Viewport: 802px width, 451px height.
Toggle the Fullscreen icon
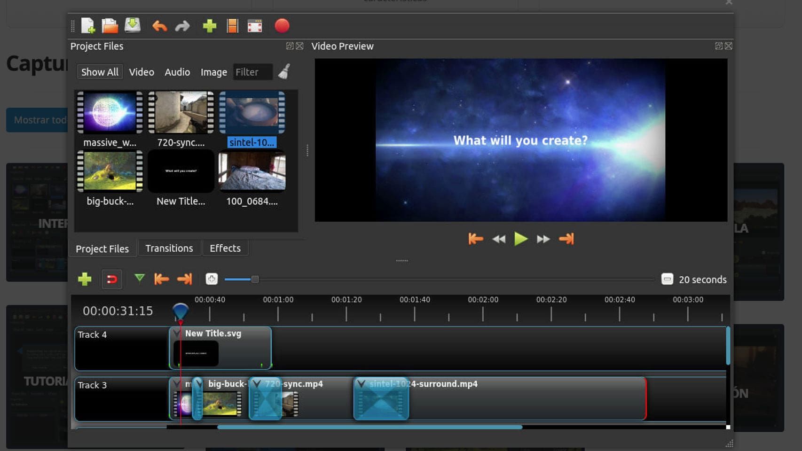[x=255, y=26]
